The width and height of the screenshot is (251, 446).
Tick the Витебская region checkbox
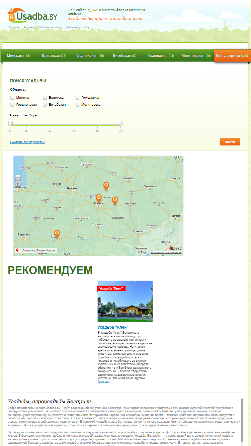pos(45,105)
